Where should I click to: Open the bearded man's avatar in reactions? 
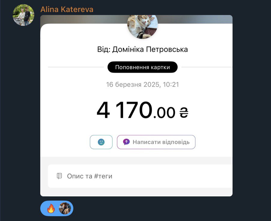click(x=65, y=208)
